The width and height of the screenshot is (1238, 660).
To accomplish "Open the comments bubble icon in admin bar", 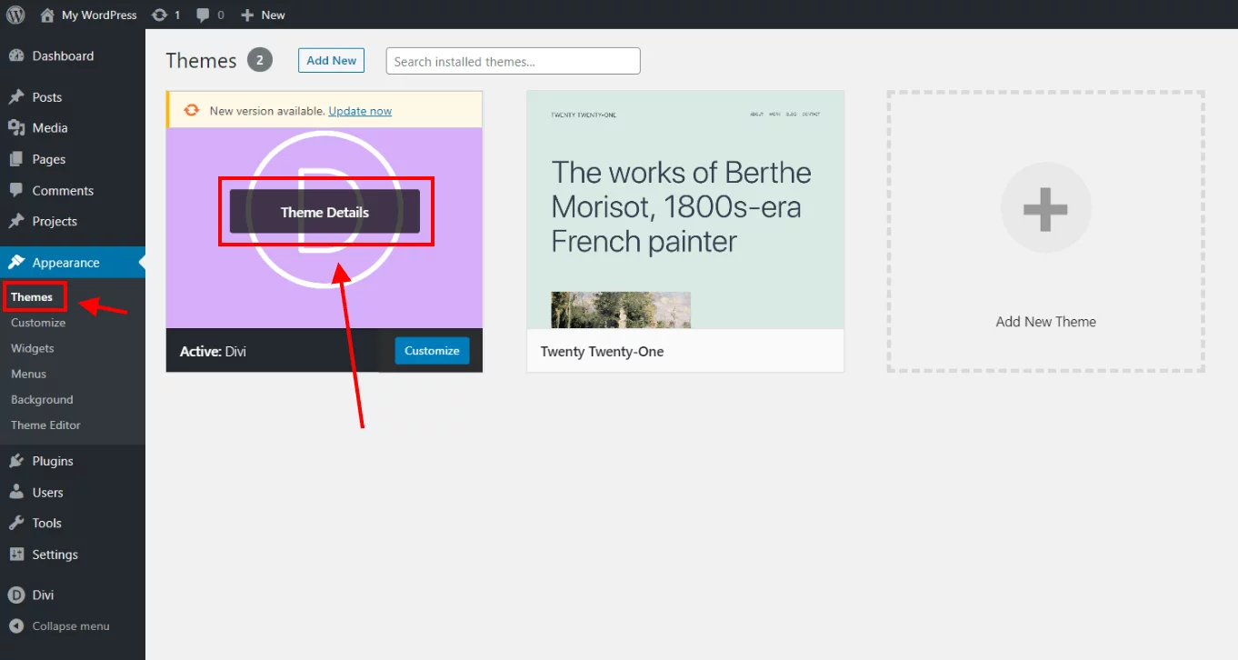I will click(204, 15).
